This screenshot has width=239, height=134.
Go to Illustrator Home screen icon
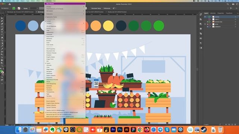[10, 4]
